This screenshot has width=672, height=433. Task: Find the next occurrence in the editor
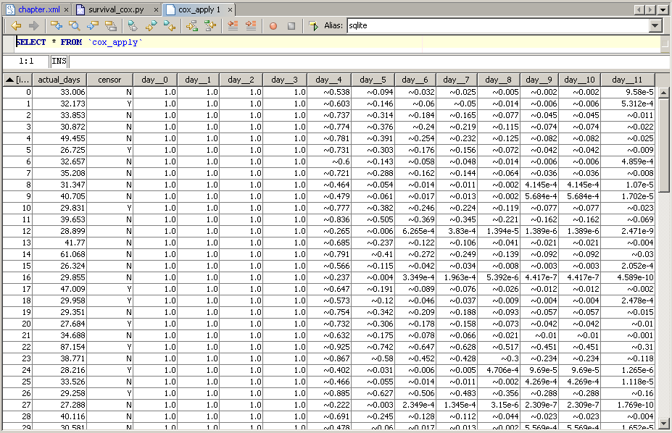pyautogui.click(x=93, y=25)
